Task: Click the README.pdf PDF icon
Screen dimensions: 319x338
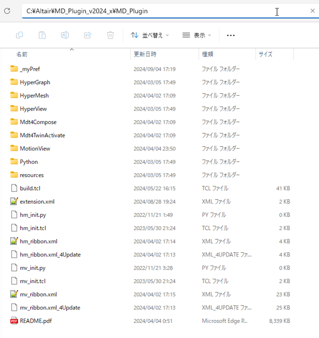Action: coord(14,321)
